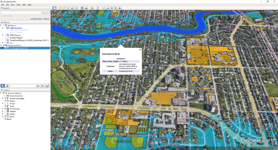The width and height of the screenshot is (278, 150).
Task: Open the Edit menu
Action: point(7,5)
